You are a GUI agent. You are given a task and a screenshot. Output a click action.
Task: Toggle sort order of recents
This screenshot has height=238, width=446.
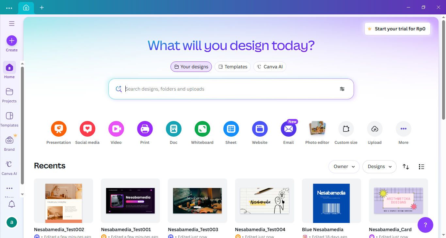click(406, 167)
